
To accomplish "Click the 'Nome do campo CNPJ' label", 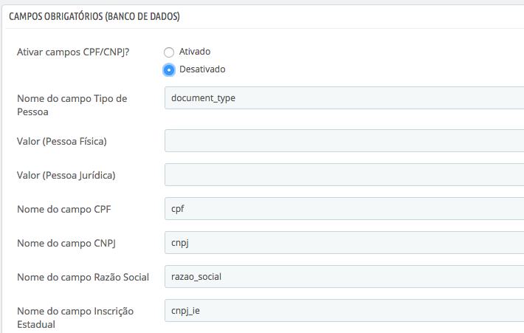I will point(66,243).
